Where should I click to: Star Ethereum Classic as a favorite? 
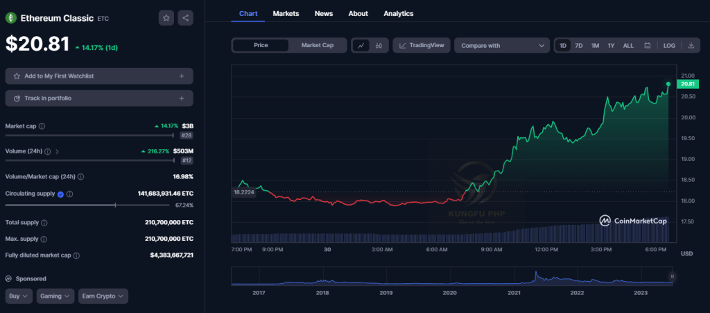point(166,17)
